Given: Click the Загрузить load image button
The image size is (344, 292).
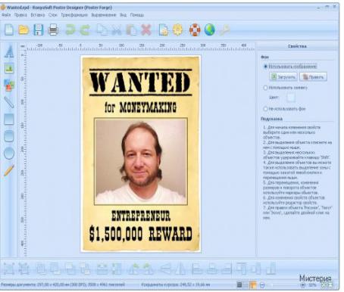Looking at the screenshot, I should (x=283, y=76).
